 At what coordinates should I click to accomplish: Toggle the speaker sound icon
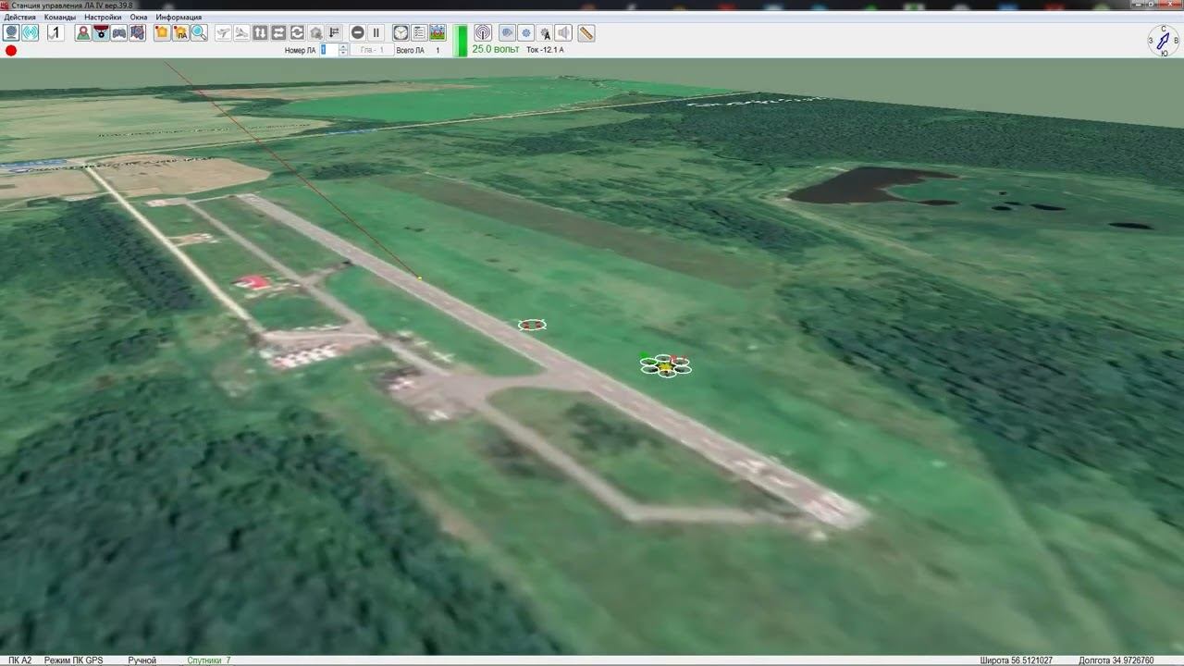[564, 33]
